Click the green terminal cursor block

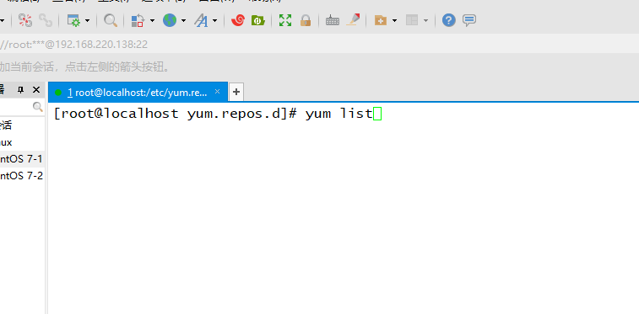[377, 114]
